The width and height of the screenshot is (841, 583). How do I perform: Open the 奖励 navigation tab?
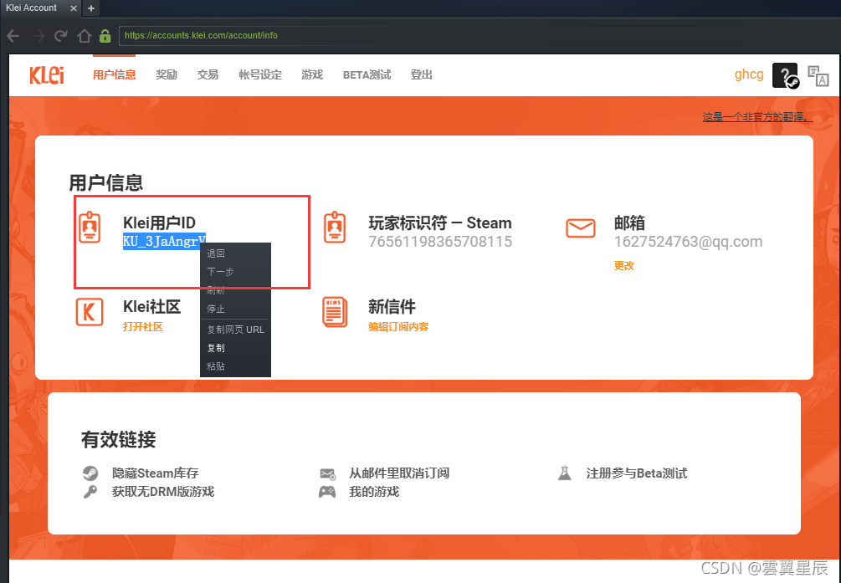point(167,75)
